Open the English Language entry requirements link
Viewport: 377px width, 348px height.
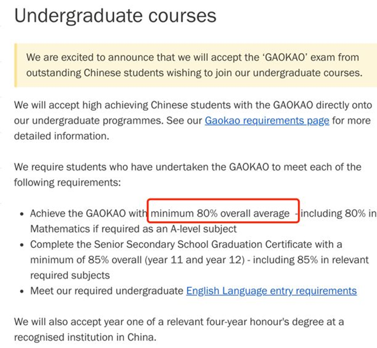(x=271, y=291)
